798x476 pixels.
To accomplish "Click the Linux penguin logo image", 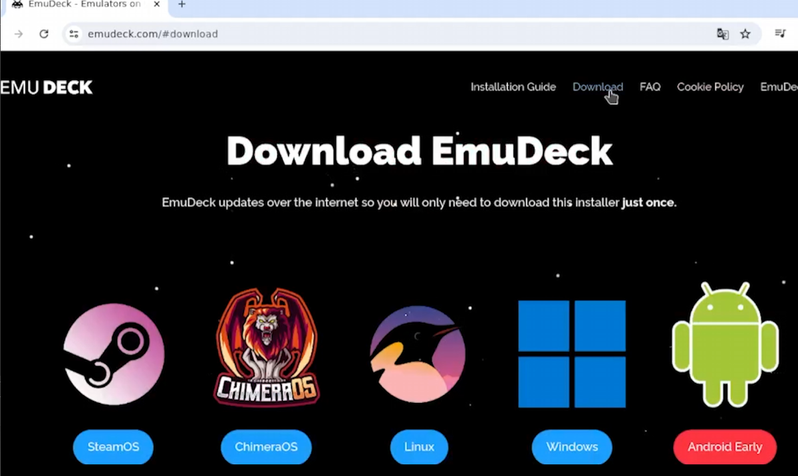I will (418, 354).
